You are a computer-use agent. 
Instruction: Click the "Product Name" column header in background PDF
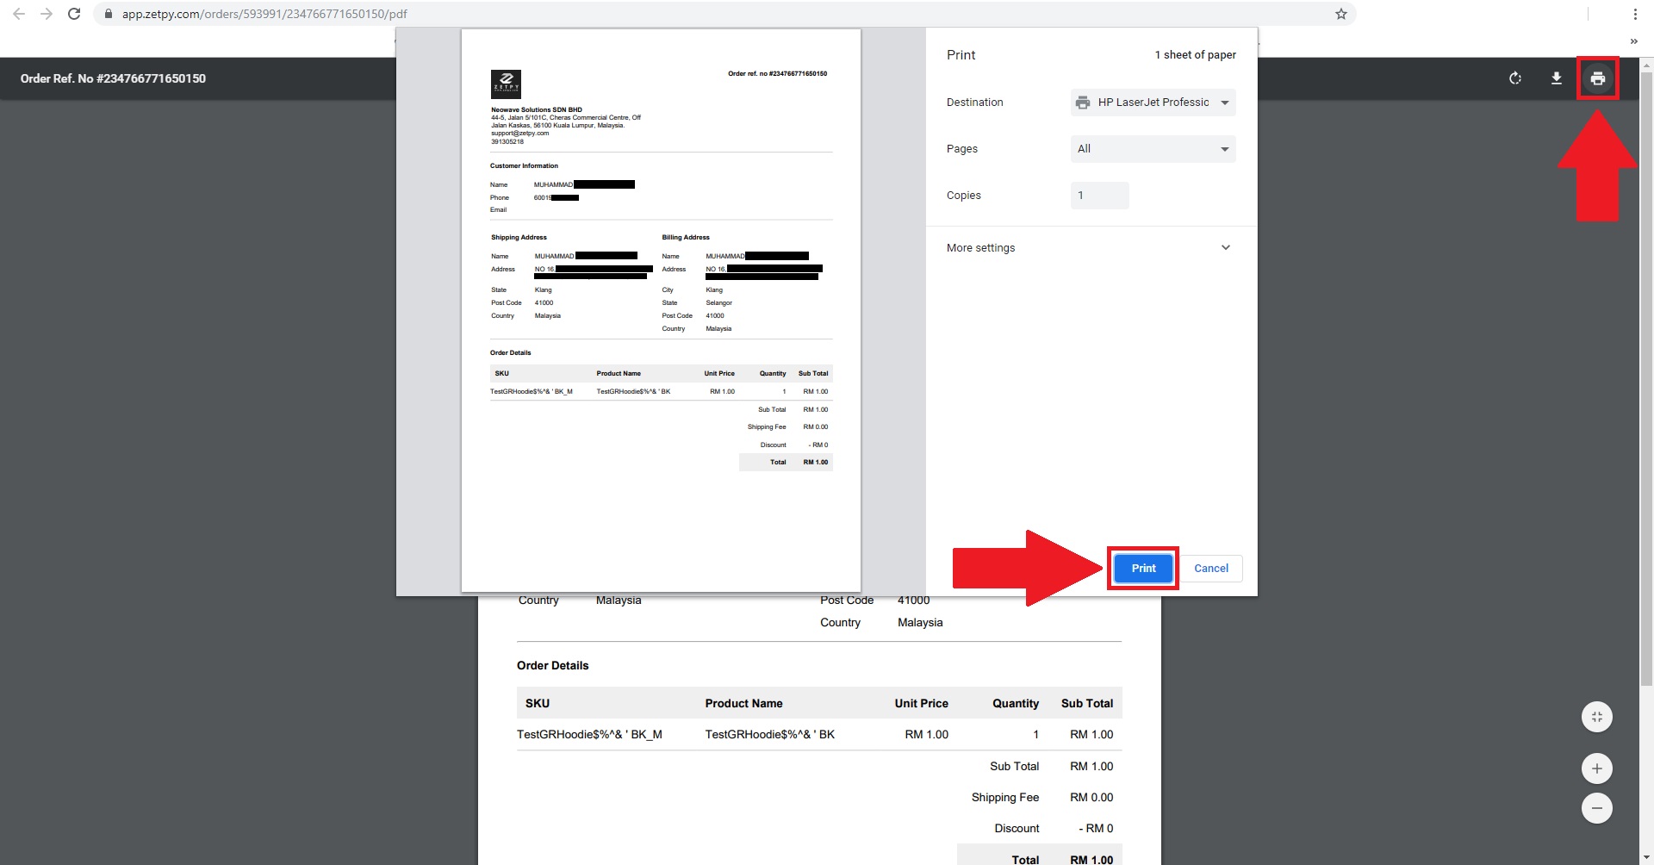click(x=744, y=704)
